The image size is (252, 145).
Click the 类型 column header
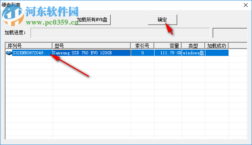coord(193,46)
